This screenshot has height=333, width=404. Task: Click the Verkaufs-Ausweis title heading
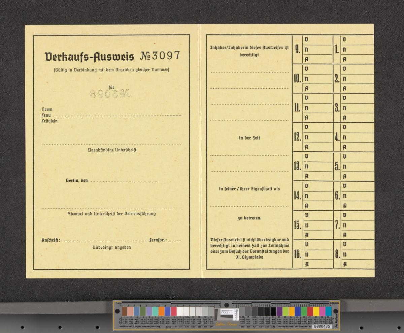click(x=89, y=57)
